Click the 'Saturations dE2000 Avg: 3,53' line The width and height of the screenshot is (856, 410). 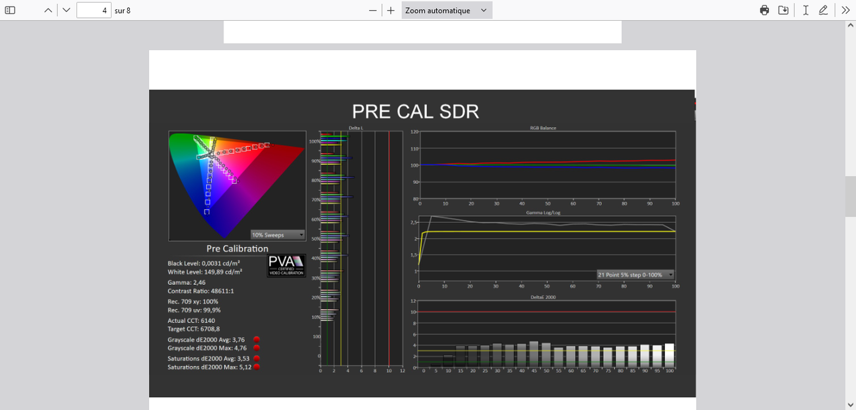point(208,359)
